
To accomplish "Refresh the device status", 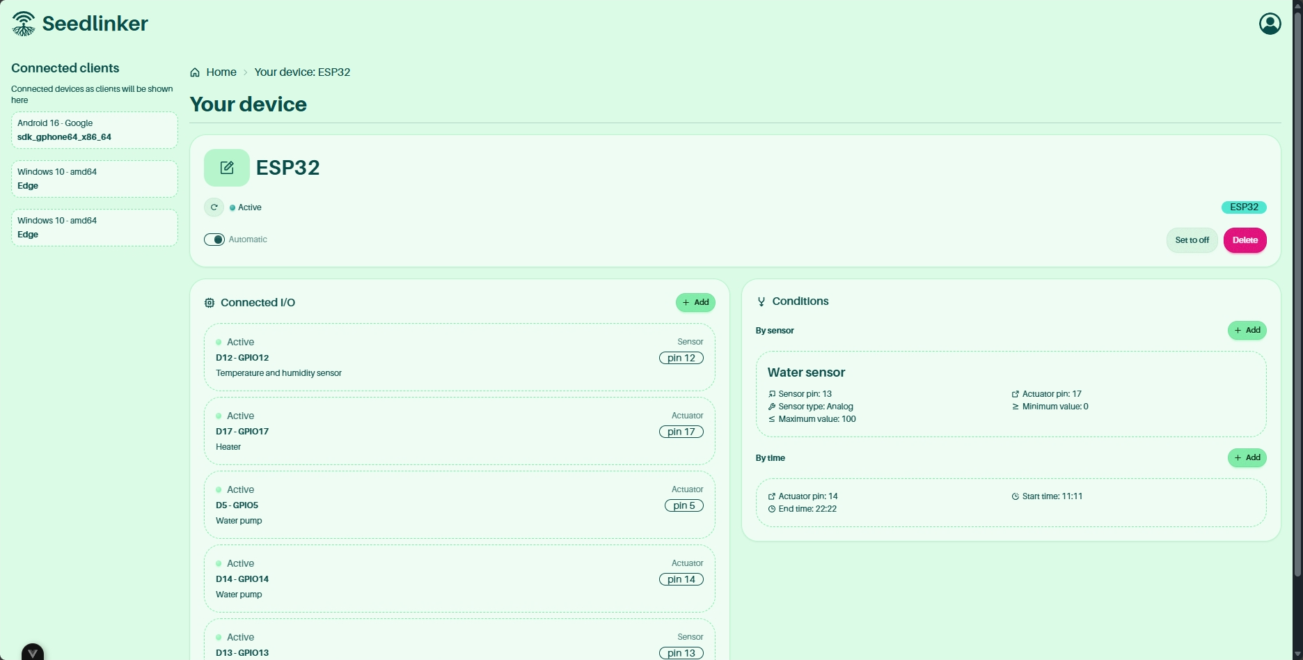I will [214, 207].
